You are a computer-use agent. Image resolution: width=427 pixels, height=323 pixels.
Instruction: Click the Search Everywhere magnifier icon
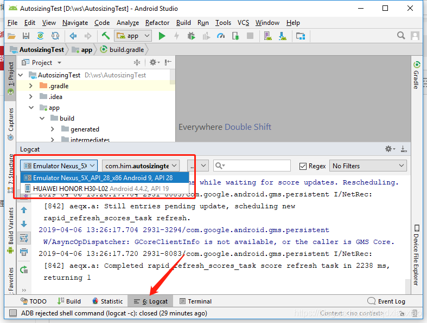(x=401, y=36)
